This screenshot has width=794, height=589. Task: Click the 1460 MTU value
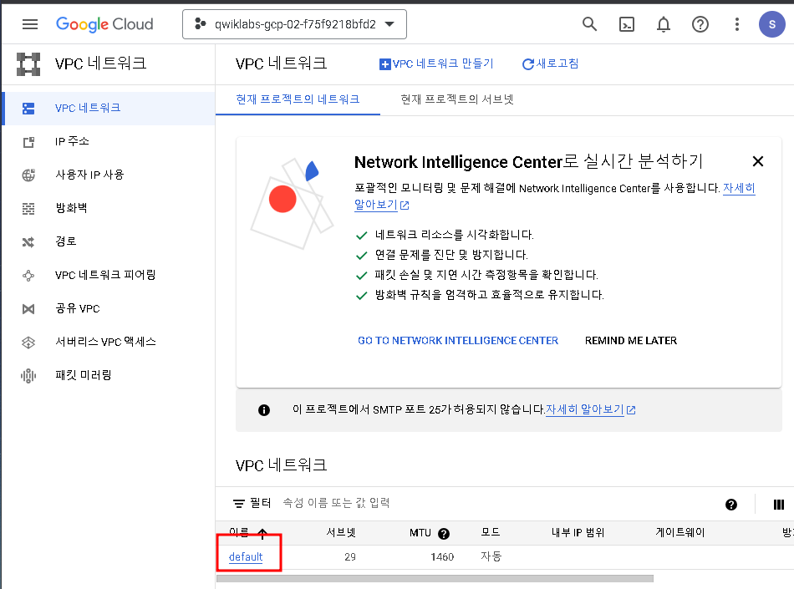(x=442, y=556)
